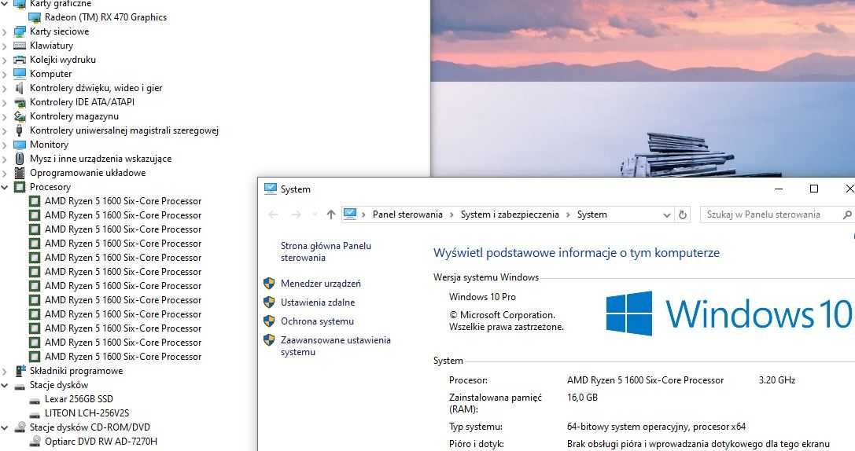The image size is (855, 451).
Task: Collapse the Stacje dysków CD-ROM/DVD category
Action: 5,428
